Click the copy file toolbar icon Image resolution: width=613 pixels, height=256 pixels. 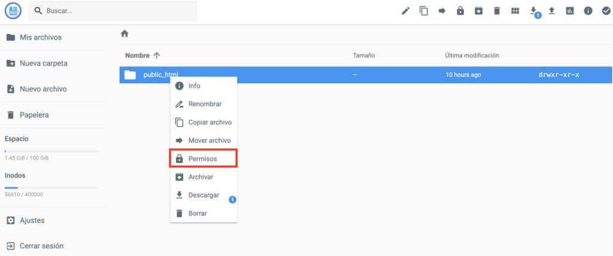tap(424, 11)
